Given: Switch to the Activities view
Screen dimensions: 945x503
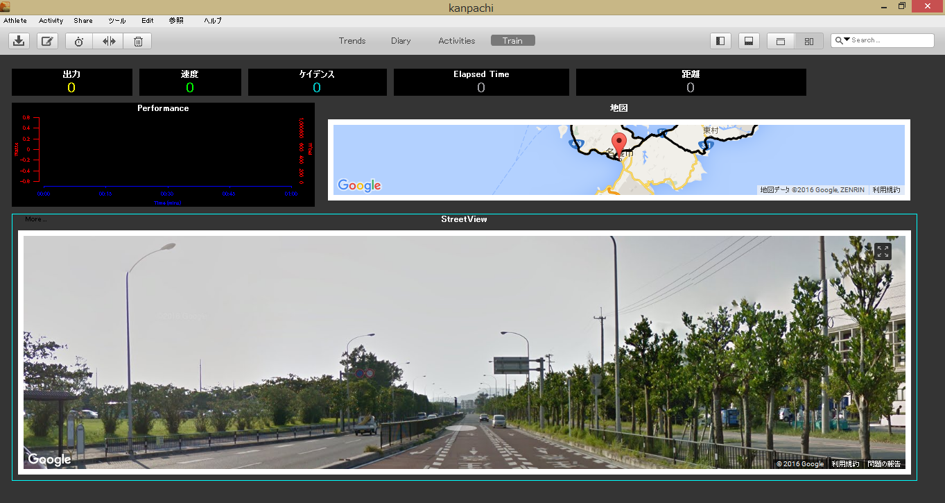Looking at the screenshot, I should 457,41.
